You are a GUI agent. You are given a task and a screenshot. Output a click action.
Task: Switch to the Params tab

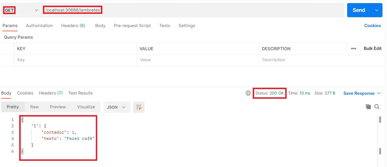tap(10, 26)
